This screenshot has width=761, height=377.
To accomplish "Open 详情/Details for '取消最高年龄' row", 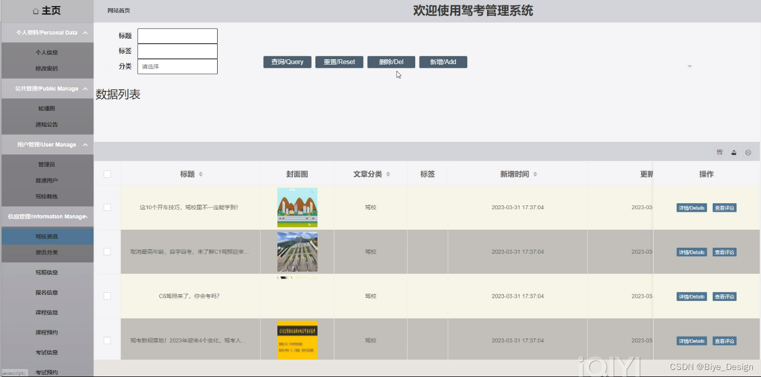I will [692, 252].
